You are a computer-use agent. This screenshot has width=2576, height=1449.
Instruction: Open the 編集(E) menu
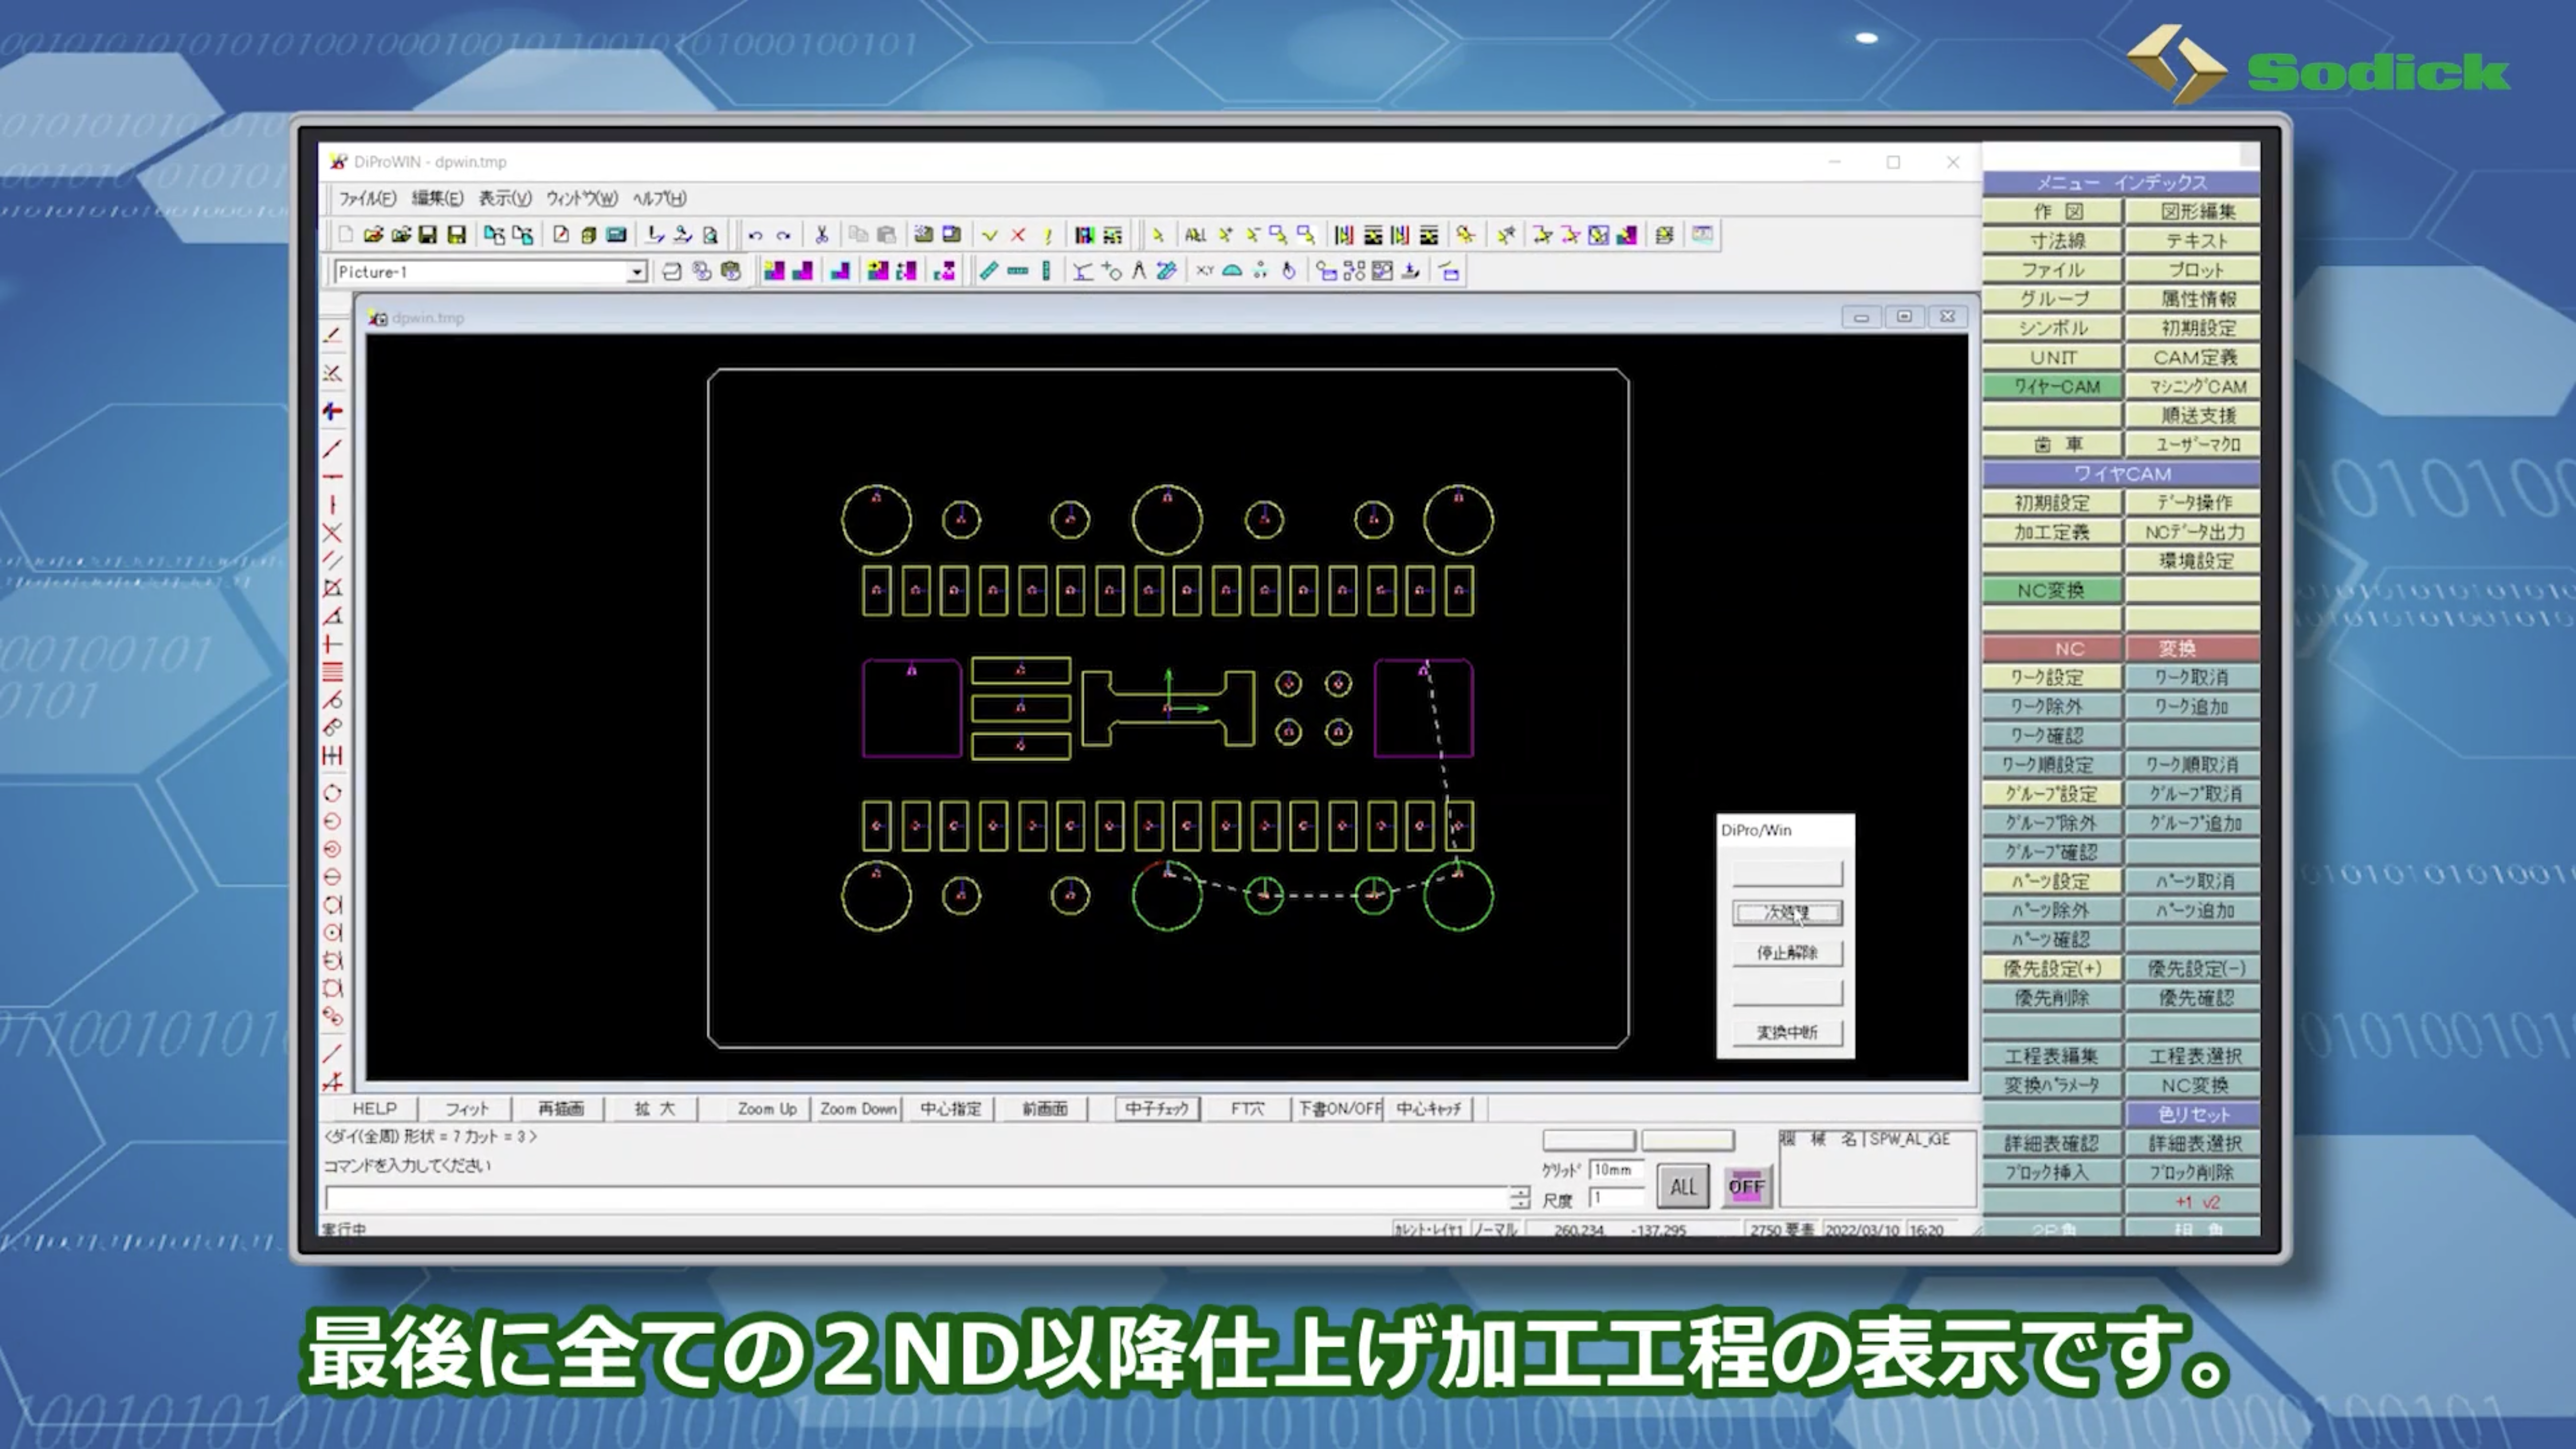click(x=437, y=198)
